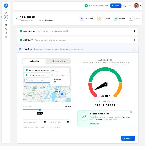The image size is (145, 146).
Task: Open the Home icon in the sidebar
Action: pyautogui.click(x=6, y=13)
